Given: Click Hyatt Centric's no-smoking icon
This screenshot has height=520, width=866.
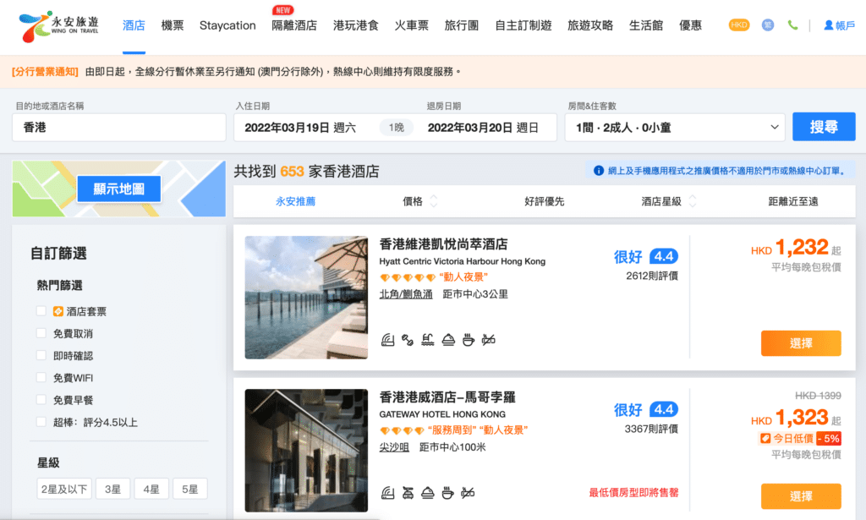Looking at the screenshot, I should 488,340.
